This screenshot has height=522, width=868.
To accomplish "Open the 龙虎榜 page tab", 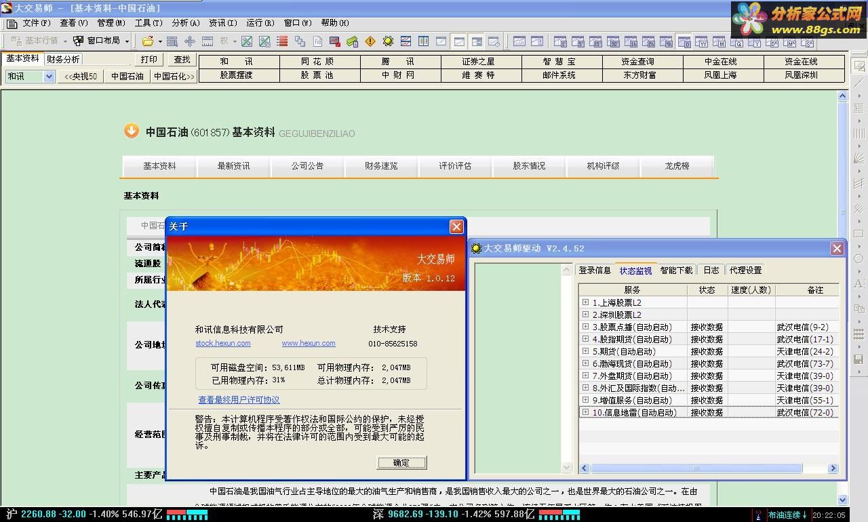I will 677,166.
